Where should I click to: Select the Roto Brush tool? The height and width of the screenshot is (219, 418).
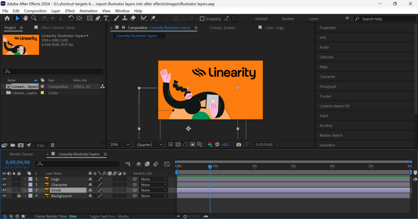pos(144,18)
